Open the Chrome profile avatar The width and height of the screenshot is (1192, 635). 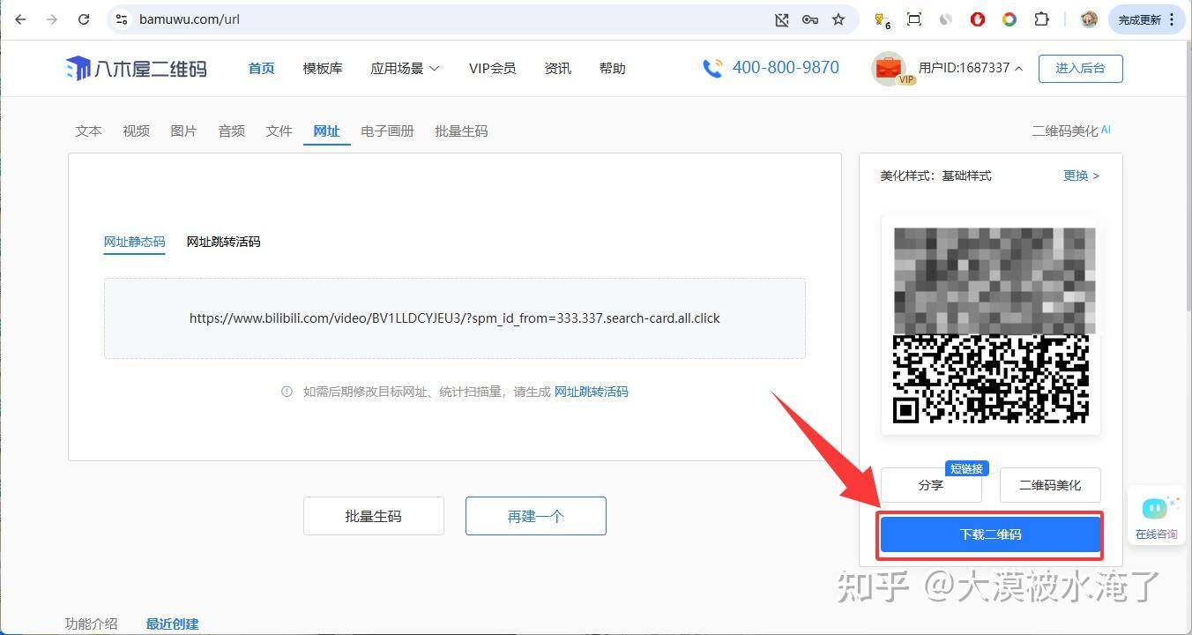1089,19
